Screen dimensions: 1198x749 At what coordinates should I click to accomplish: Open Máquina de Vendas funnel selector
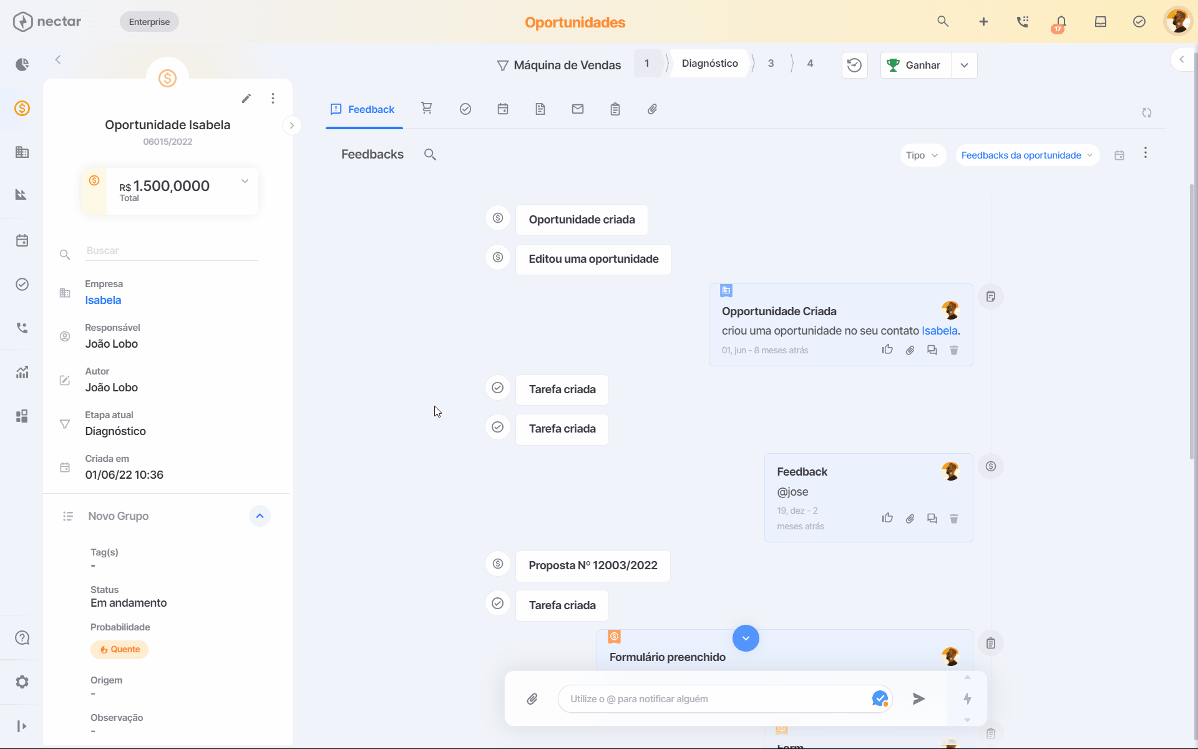pos(559,65)
